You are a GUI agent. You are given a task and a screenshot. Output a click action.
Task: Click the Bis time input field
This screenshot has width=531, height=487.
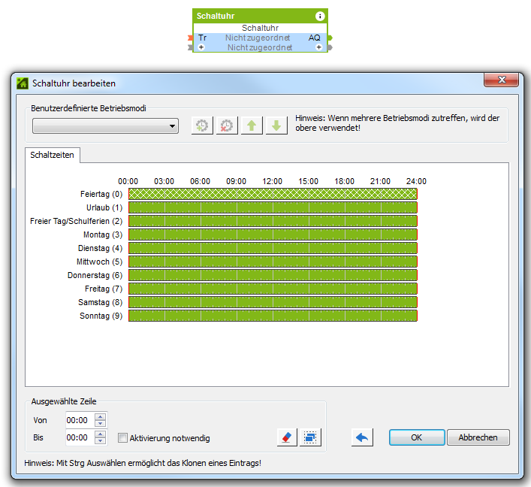(x=80, y=437)
